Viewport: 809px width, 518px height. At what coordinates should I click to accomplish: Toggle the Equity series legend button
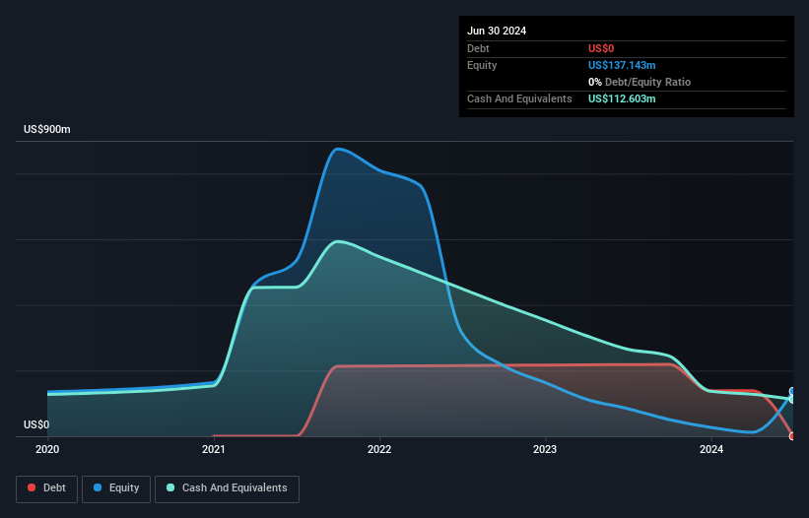pos(116,488)
